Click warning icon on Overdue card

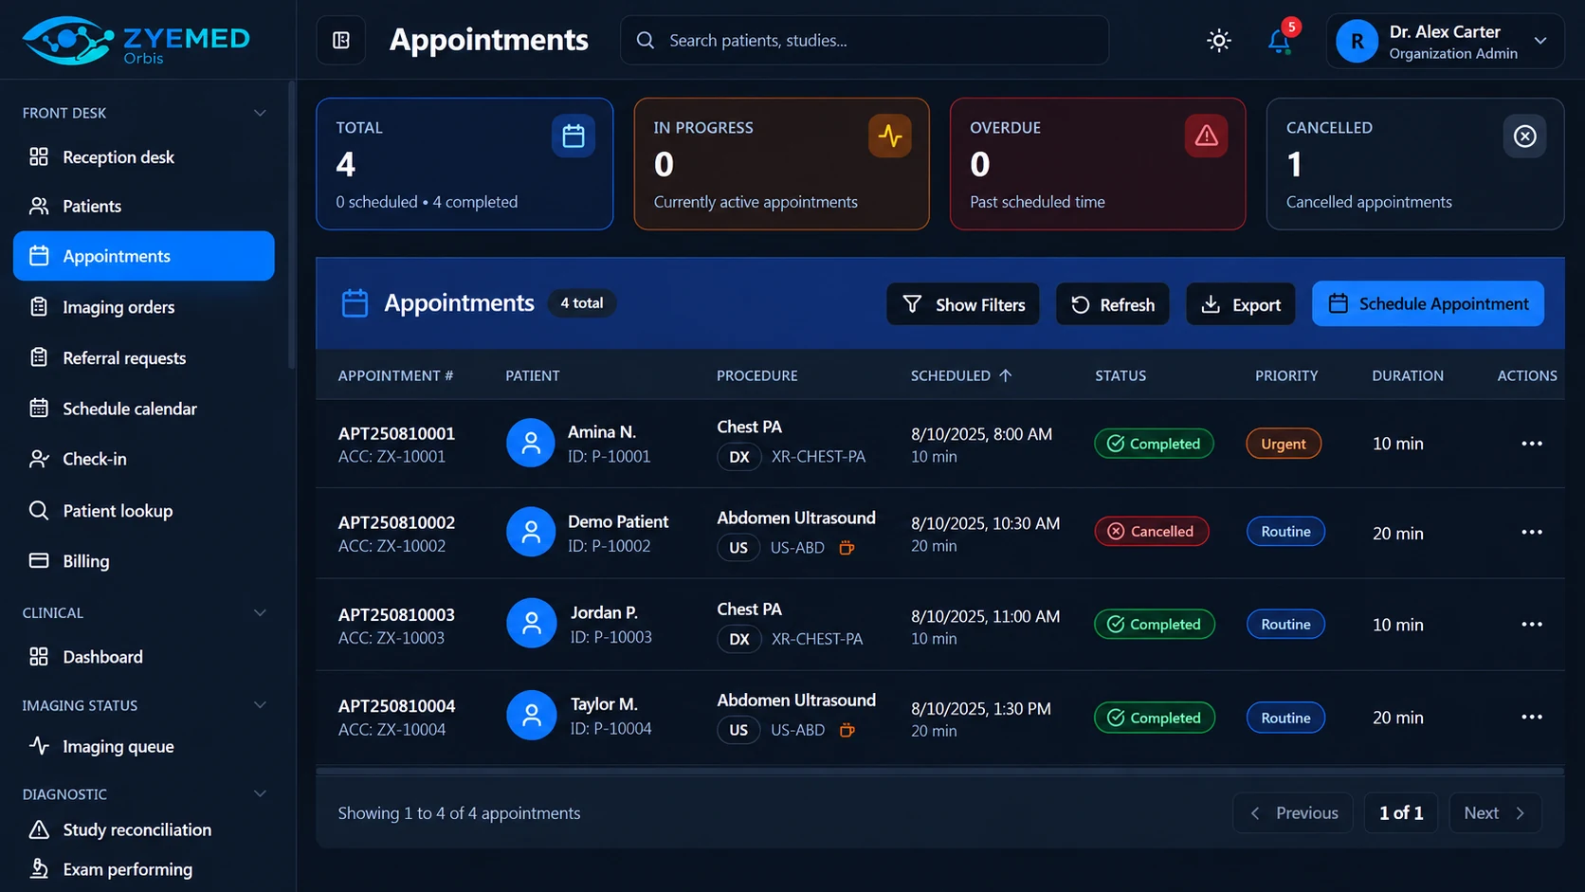[1206, 136]
